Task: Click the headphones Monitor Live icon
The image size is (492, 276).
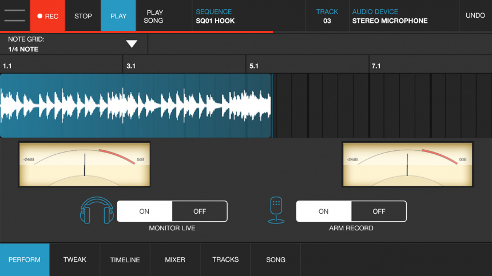Action: coord(97,211)
